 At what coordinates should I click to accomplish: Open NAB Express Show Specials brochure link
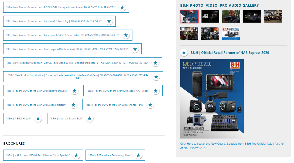(x=38, y=155)
